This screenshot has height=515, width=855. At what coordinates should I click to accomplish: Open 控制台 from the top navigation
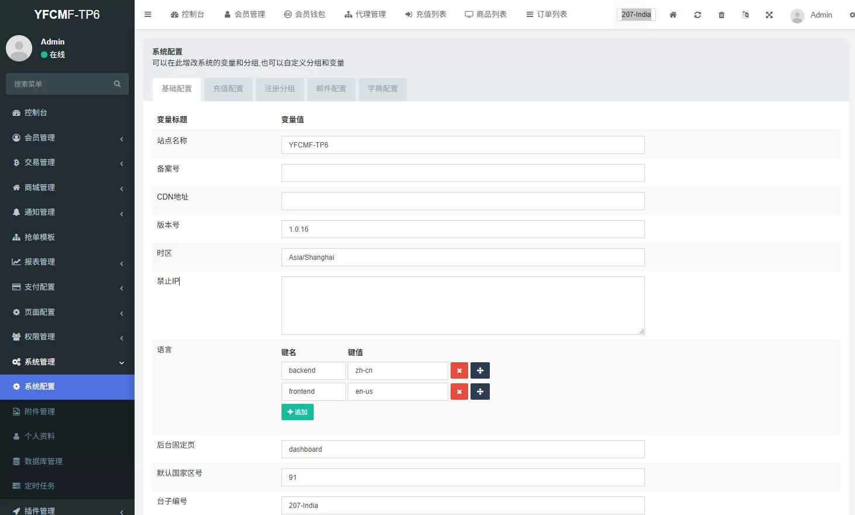click(x=187, y=13)
